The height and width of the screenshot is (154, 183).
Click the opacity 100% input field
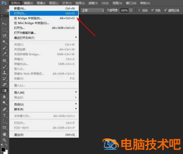tap(124, 11)
